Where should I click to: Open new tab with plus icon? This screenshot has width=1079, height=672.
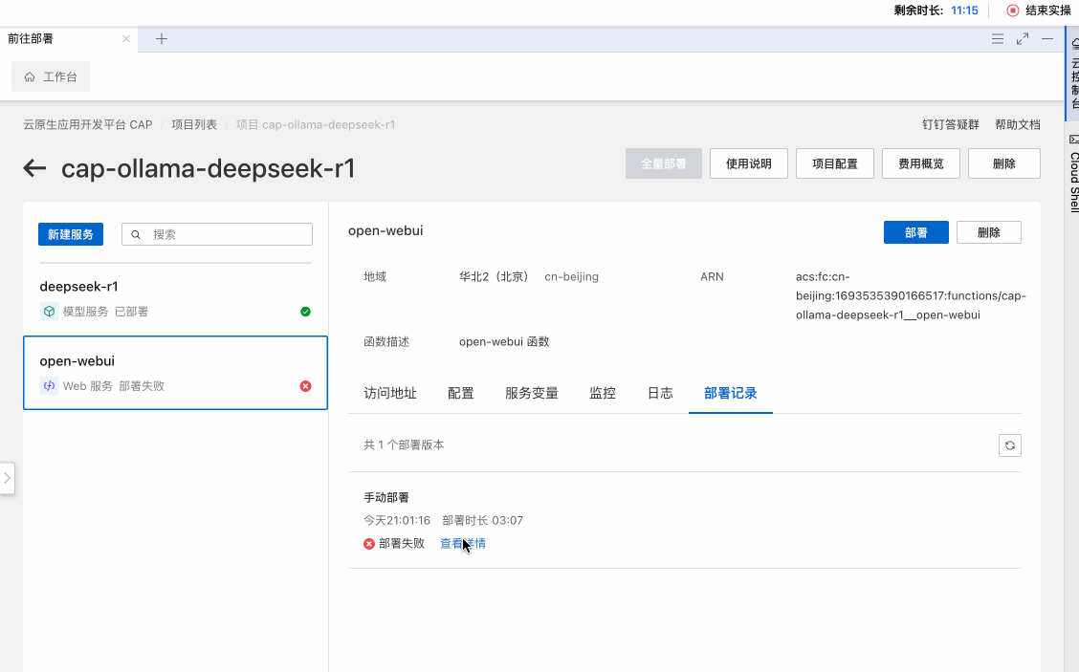click(x=162, y=39)
